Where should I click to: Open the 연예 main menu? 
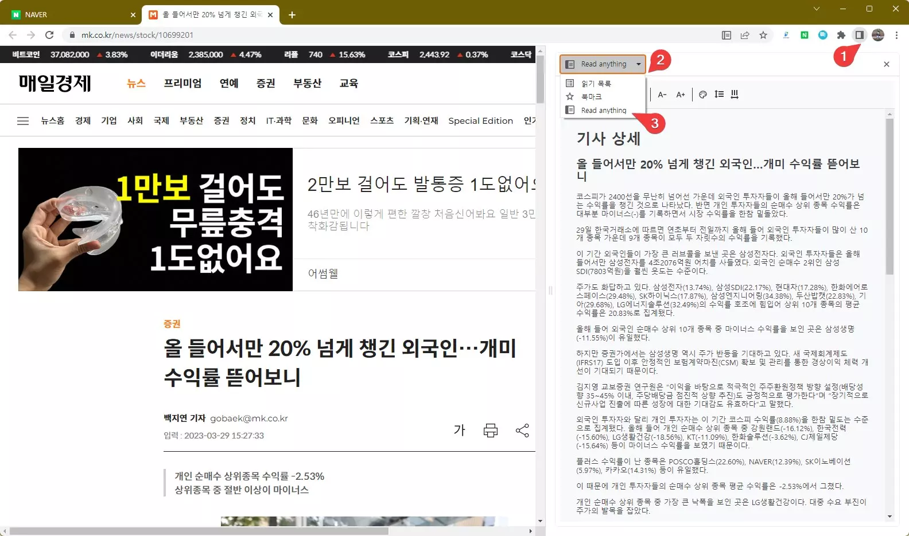229,84
